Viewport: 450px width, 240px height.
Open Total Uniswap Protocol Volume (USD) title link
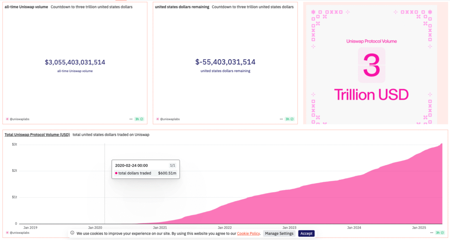[37, 135]
